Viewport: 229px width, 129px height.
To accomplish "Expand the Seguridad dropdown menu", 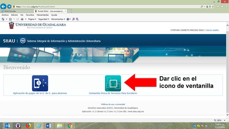I will click(44, 19).
